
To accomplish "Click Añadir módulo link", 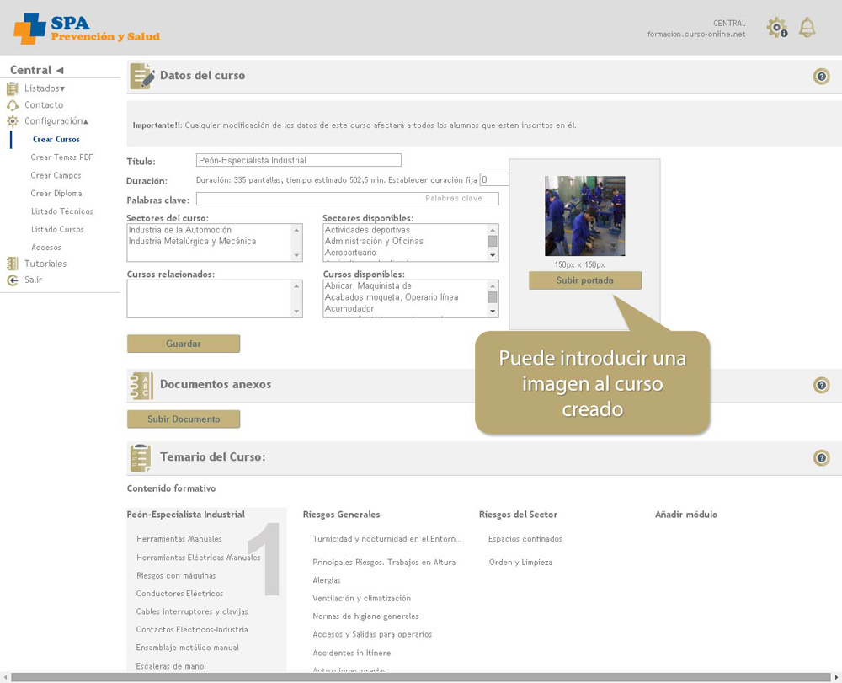I will coord(685,515).
